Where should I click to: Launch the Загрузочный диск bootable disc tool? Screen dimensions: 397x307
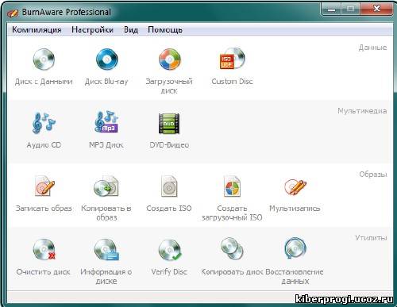click(169, 59)
